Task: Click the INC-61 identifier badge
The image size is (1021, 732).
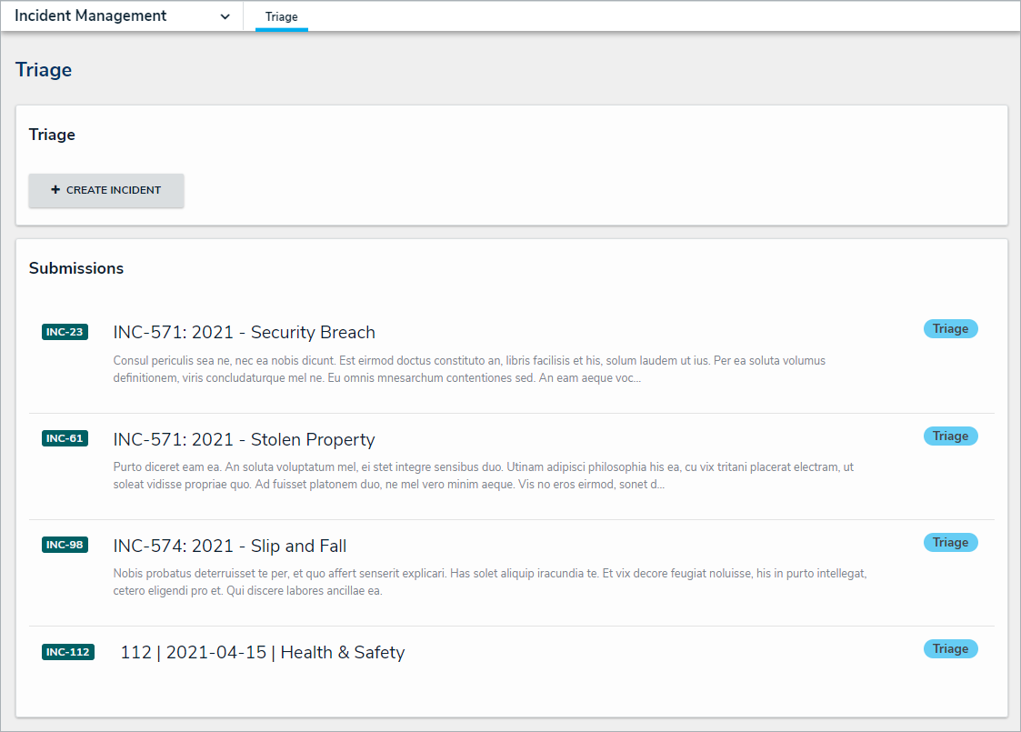Action: (65, 438)
